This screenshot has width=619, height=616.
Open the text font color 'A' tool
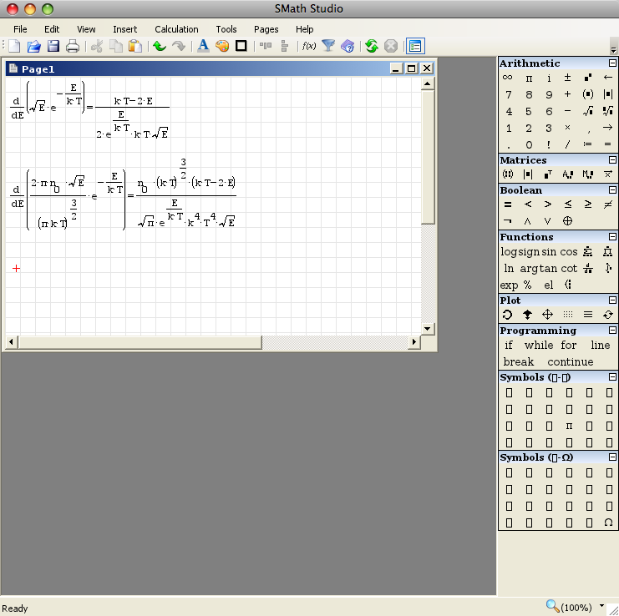point(203,46)
